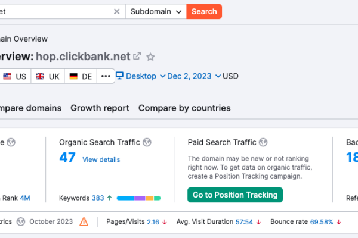Image resolution: width=358 pixels, height=238 pixels.
Task: Clear the search field with the X icon
Action: pyautogui.click(x=117, y=11)
